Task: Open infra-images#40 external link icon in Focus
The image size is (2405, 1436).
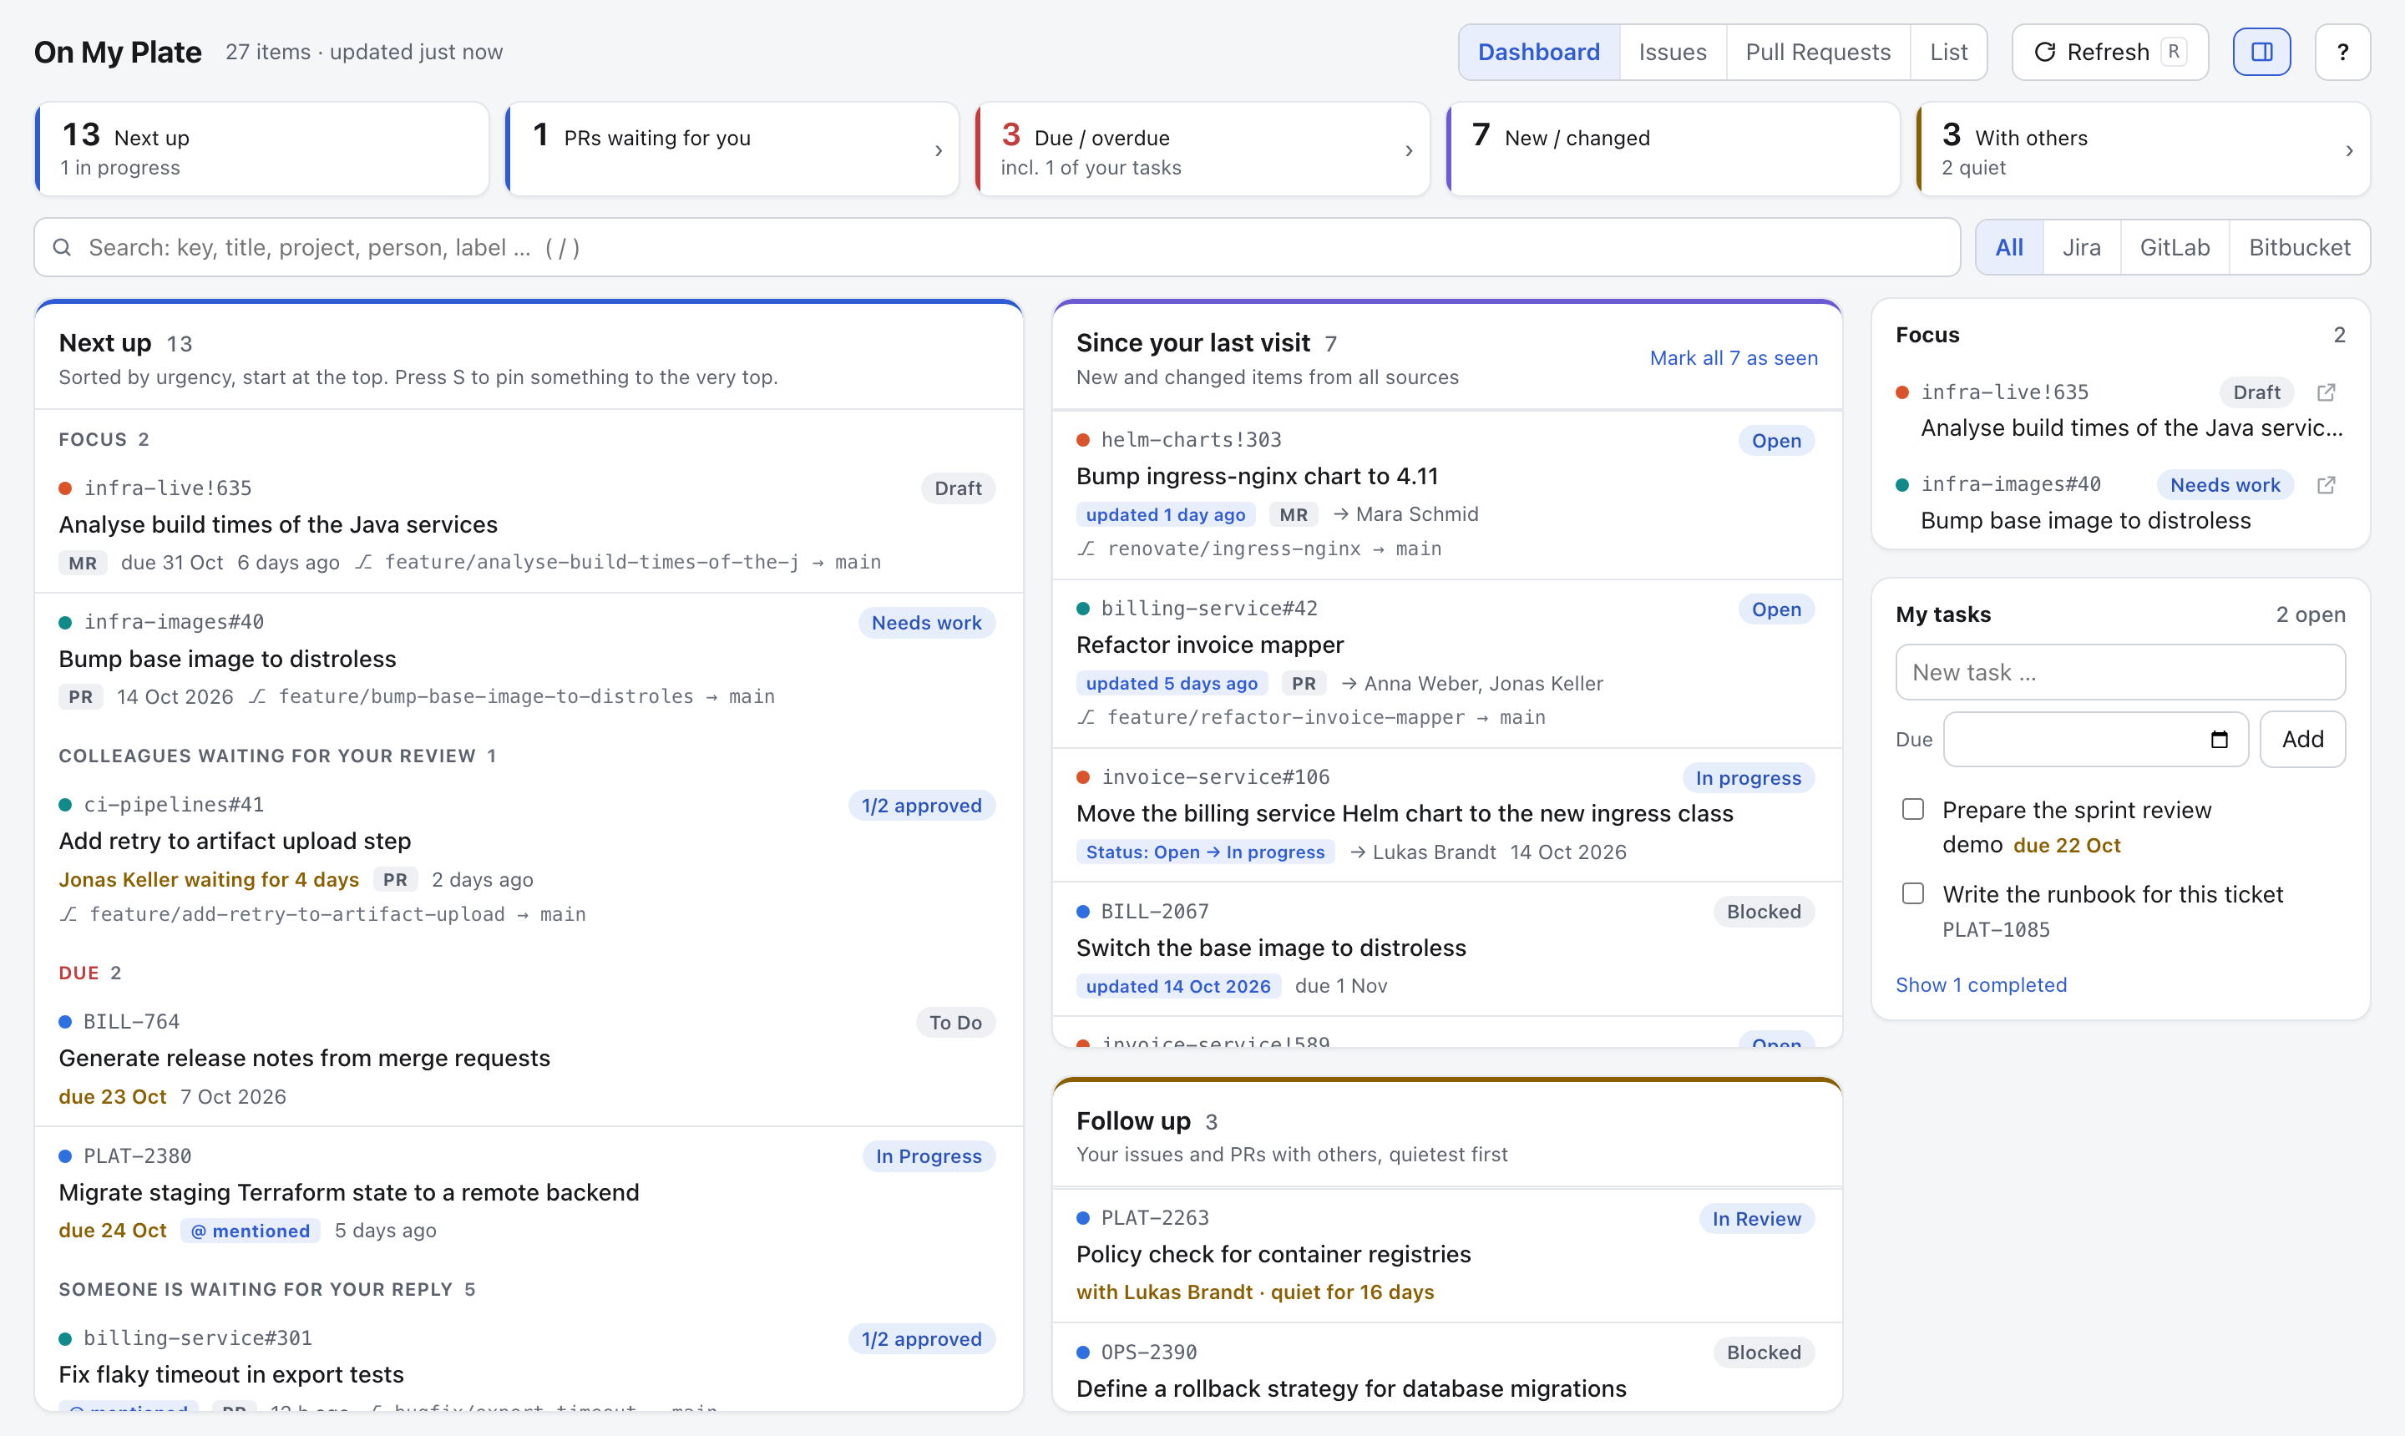Action: tap(2326, 485)
